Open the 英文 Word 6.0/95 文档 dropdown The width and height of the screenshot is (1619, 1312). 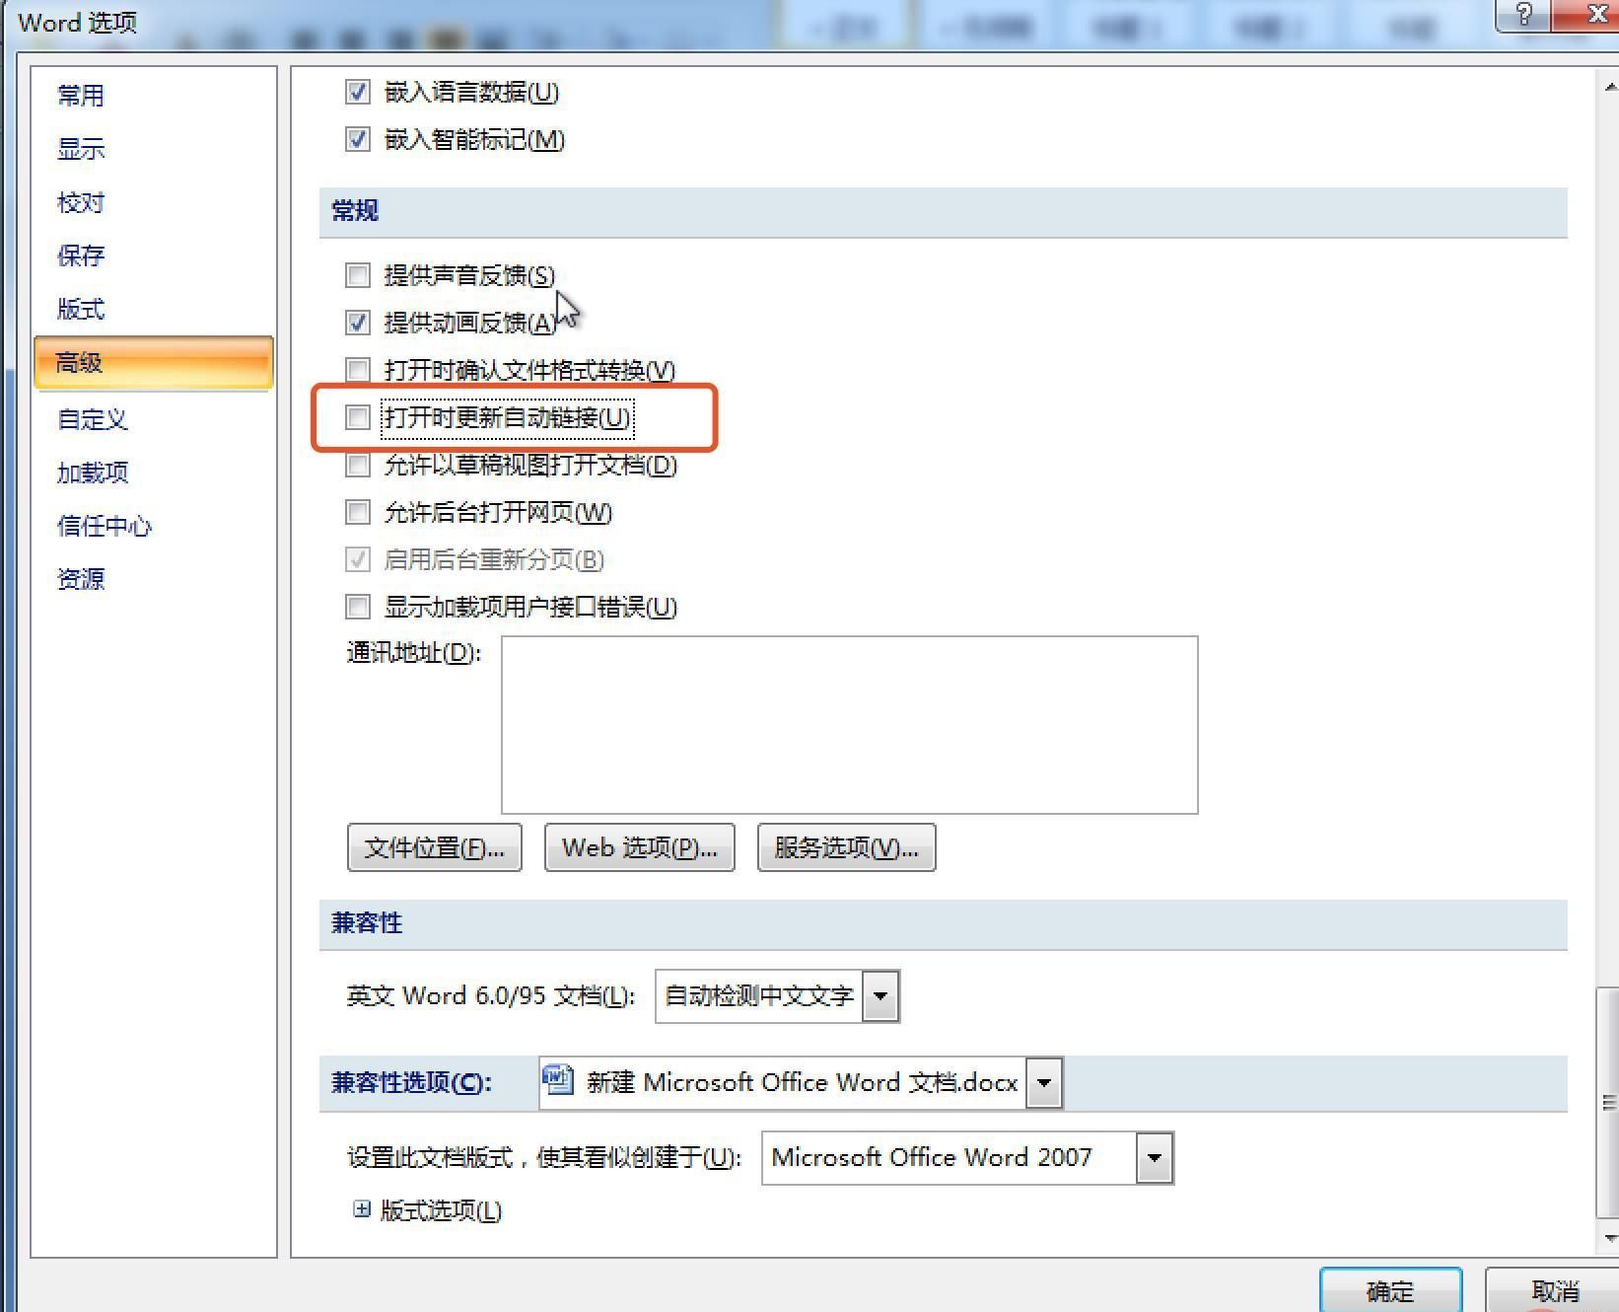(x=880, y=995)
